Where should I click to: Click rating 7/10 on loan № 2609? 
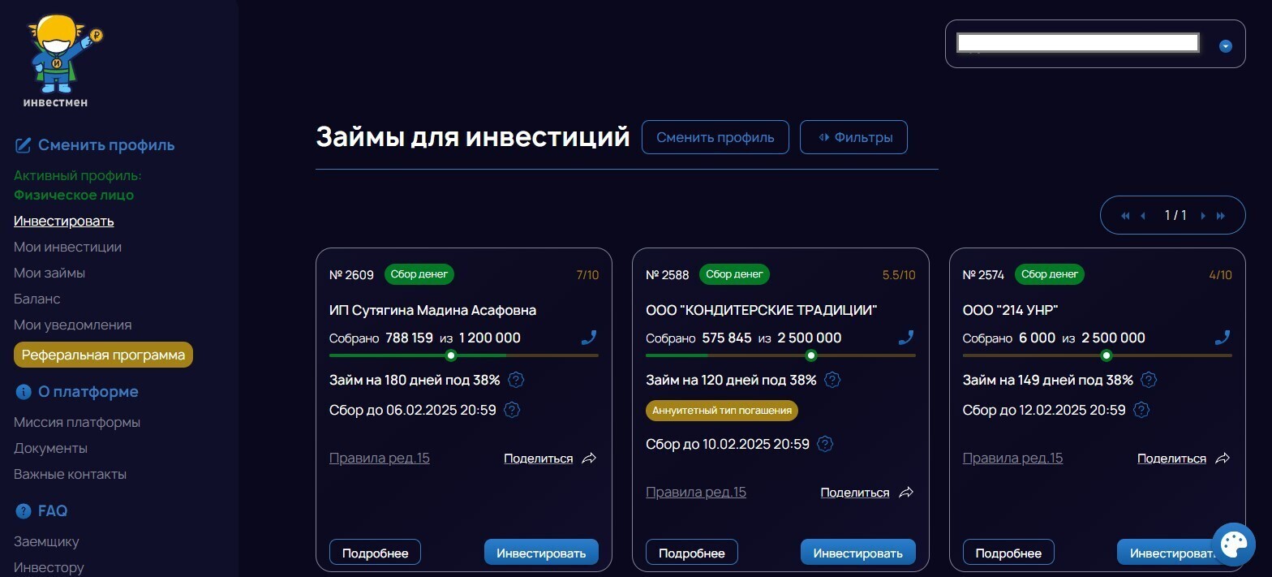[587, 275]
